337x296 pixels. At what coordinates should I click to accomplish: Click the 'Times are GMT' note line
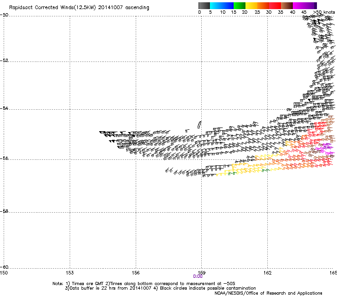(x=144, y=284)
